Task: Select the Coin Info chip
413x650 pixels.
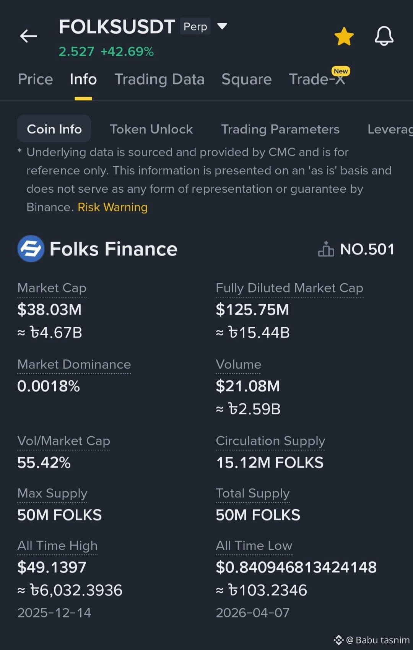Action: point(54,129)
